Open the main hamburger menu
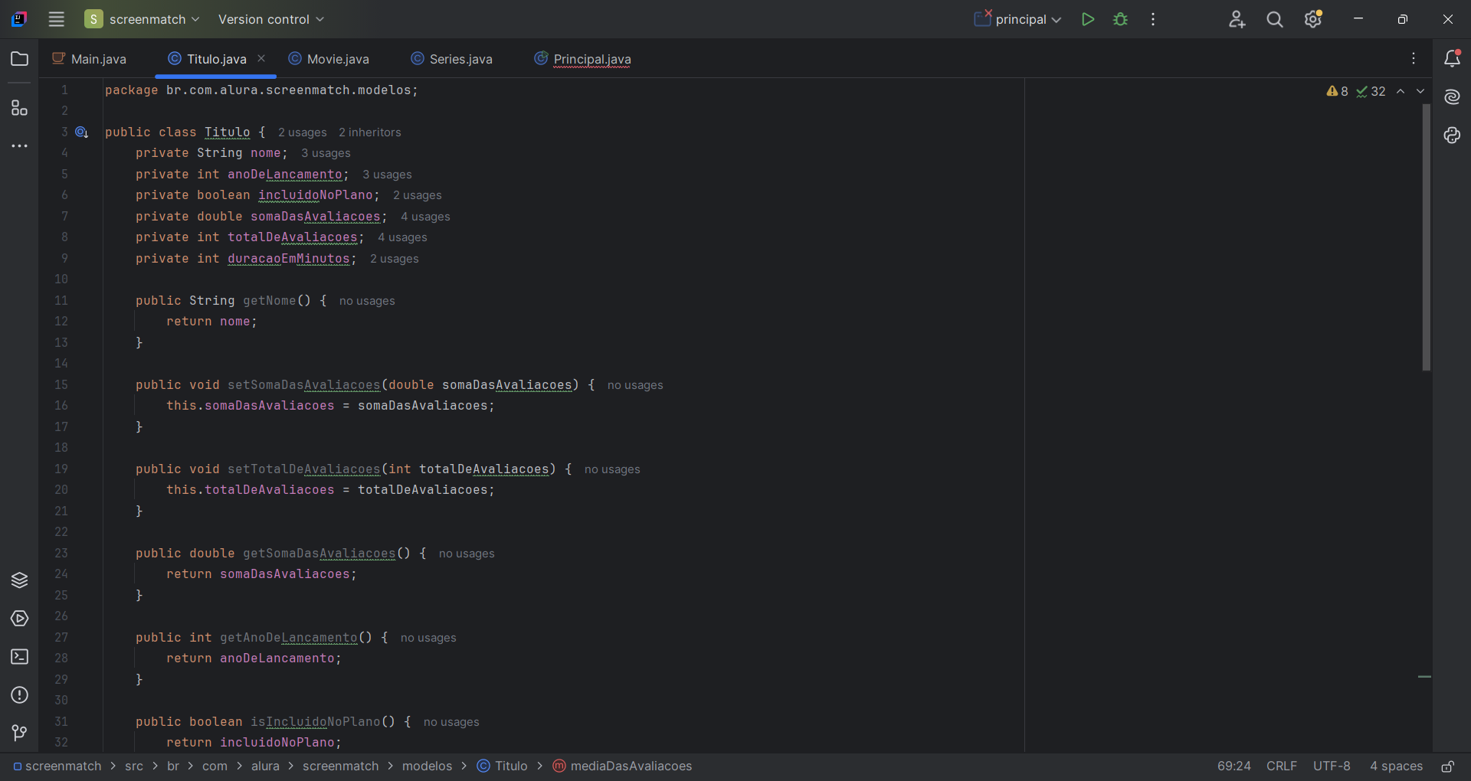Viewport: 1471px width, 781px height. [56, 19]
